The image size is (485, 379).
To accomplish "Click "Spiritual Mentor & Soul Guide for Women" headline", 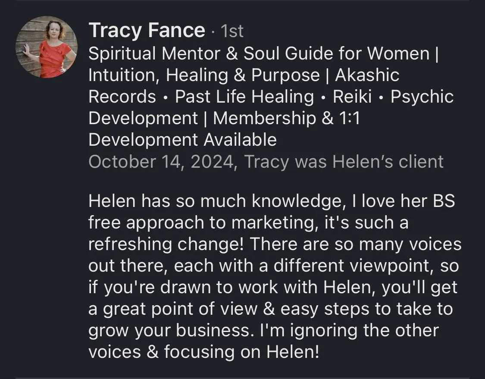I will click(x=259, y=53).
